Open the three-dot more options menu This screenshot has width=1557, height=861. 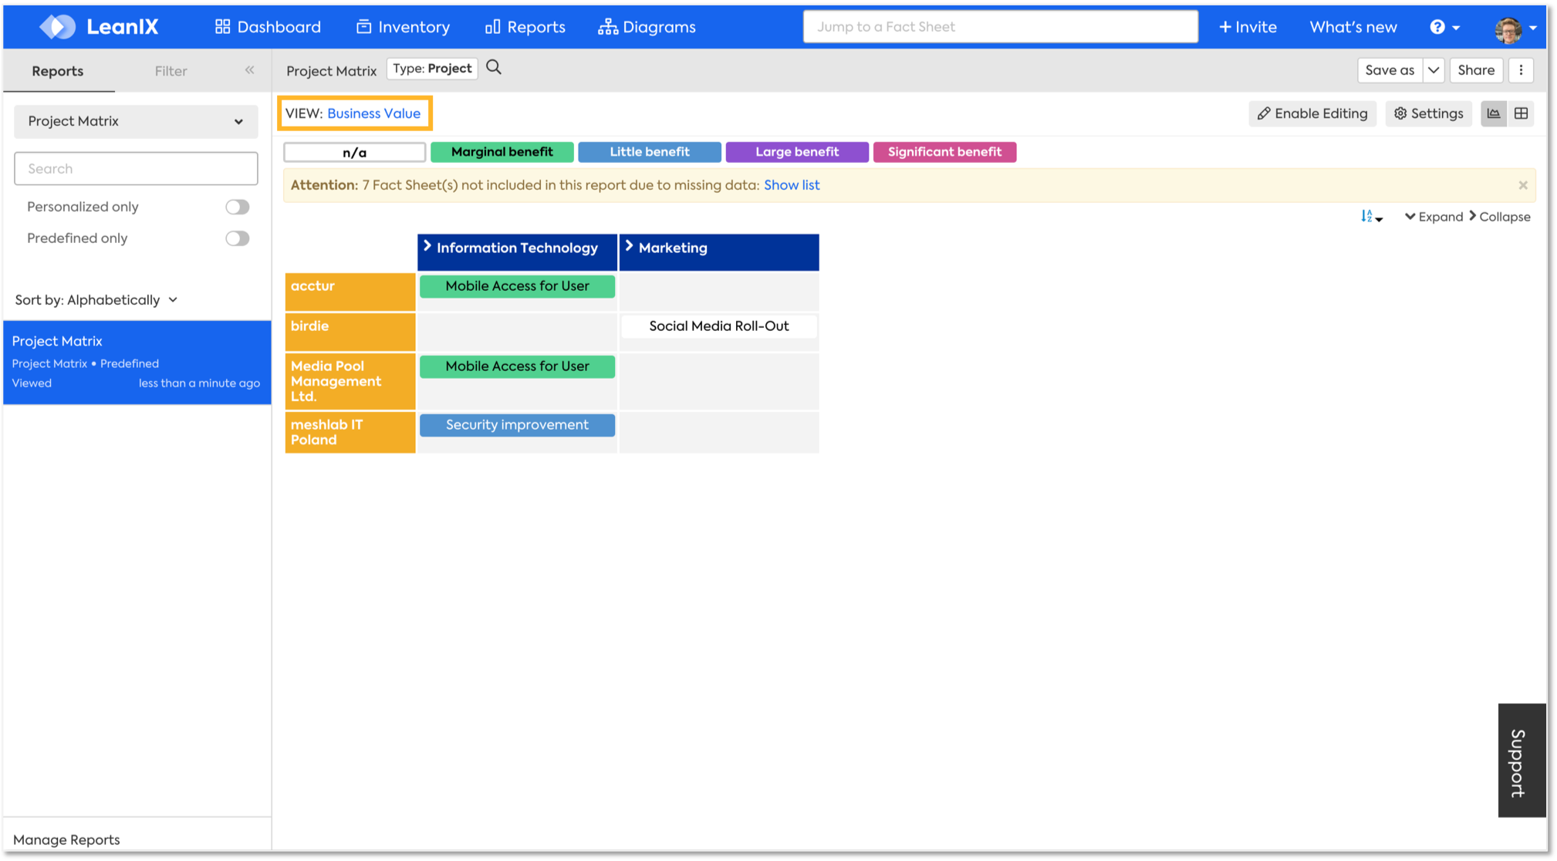click(x=1521, y=70)
